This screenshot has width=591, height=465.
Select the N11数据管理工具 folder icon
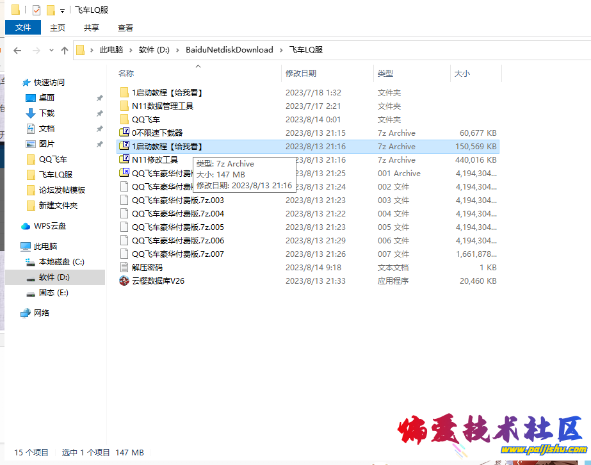coord(124,106)
